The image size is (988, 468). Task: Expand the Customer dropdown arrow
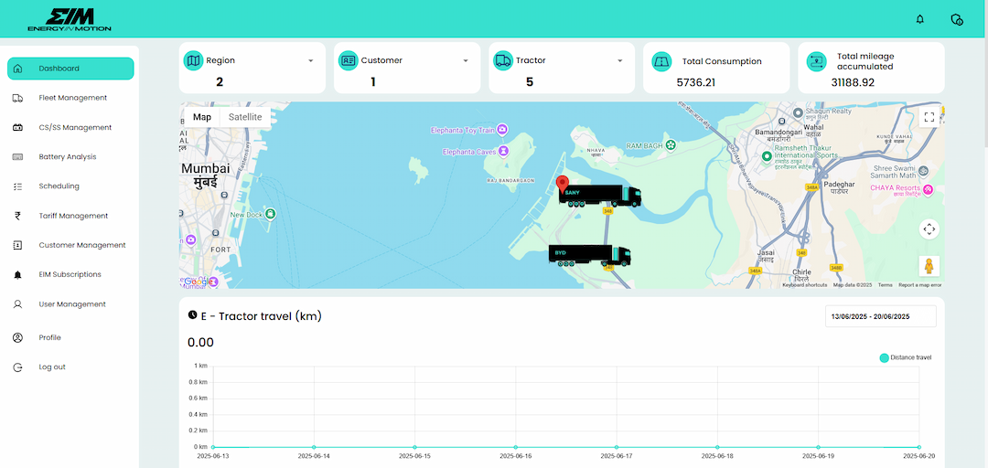coord(466,61)
